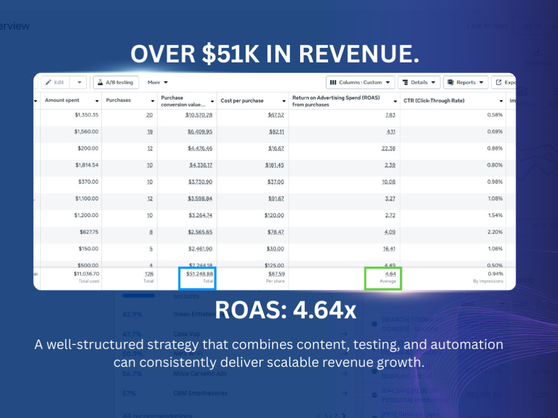The width and height of the screenshot is (558, 418).
Task: Click amount spent $627.75
Action: [x=89, y=232]
